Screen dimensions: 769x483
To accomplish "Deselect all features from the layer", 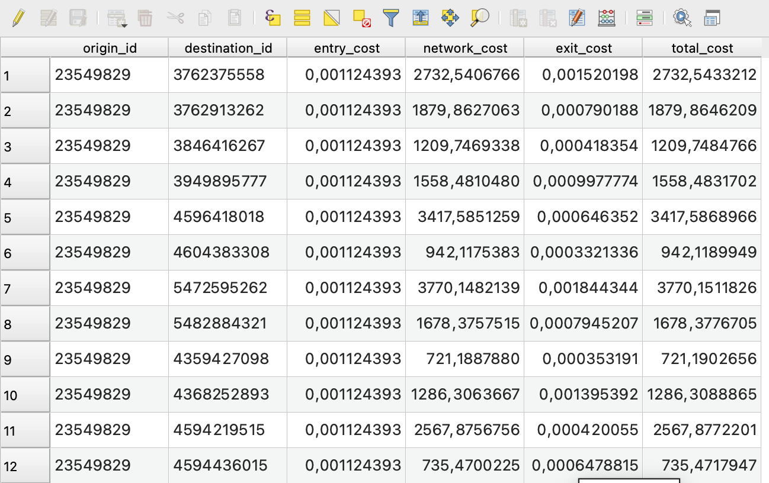I will 361,19.
